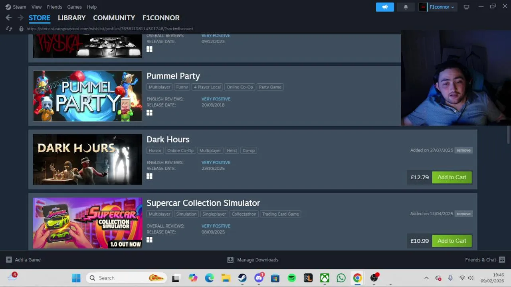Click the forward navigation arrow
This screenshot has width=511, height=287.
point(20,18)
